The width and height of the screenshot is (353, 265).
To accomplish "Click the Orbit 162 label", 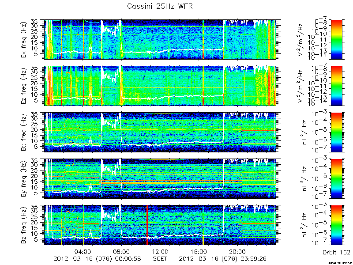I will (x=336, y=252).
